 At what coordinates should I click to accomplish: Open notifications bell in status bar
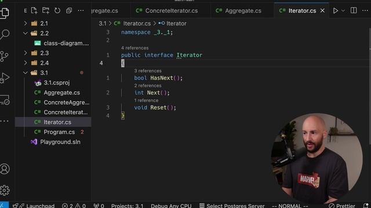point(366,206)
